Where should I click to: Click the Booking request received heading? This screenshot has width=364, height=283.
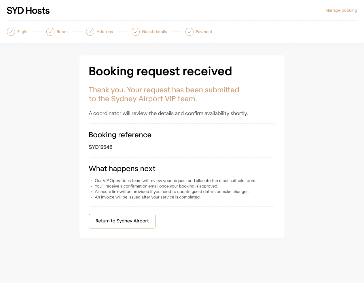[160, 71]
